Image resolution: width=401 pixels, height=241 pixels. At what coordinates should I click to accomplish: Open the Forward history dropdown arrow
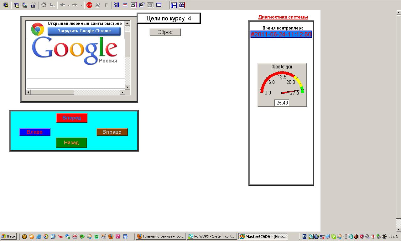(81, 5)
